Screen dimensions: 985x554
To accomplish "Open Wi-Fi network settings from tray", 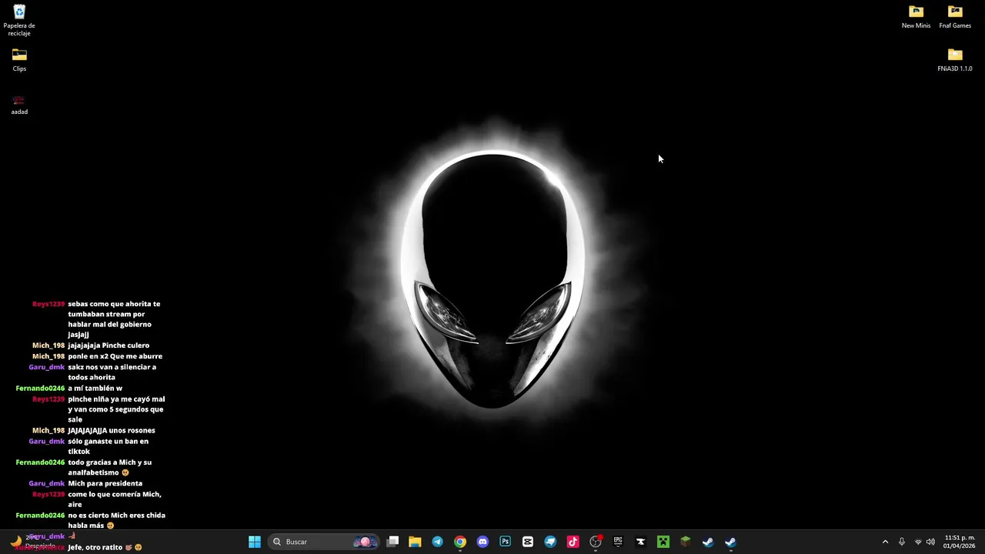I will [918, 542].
